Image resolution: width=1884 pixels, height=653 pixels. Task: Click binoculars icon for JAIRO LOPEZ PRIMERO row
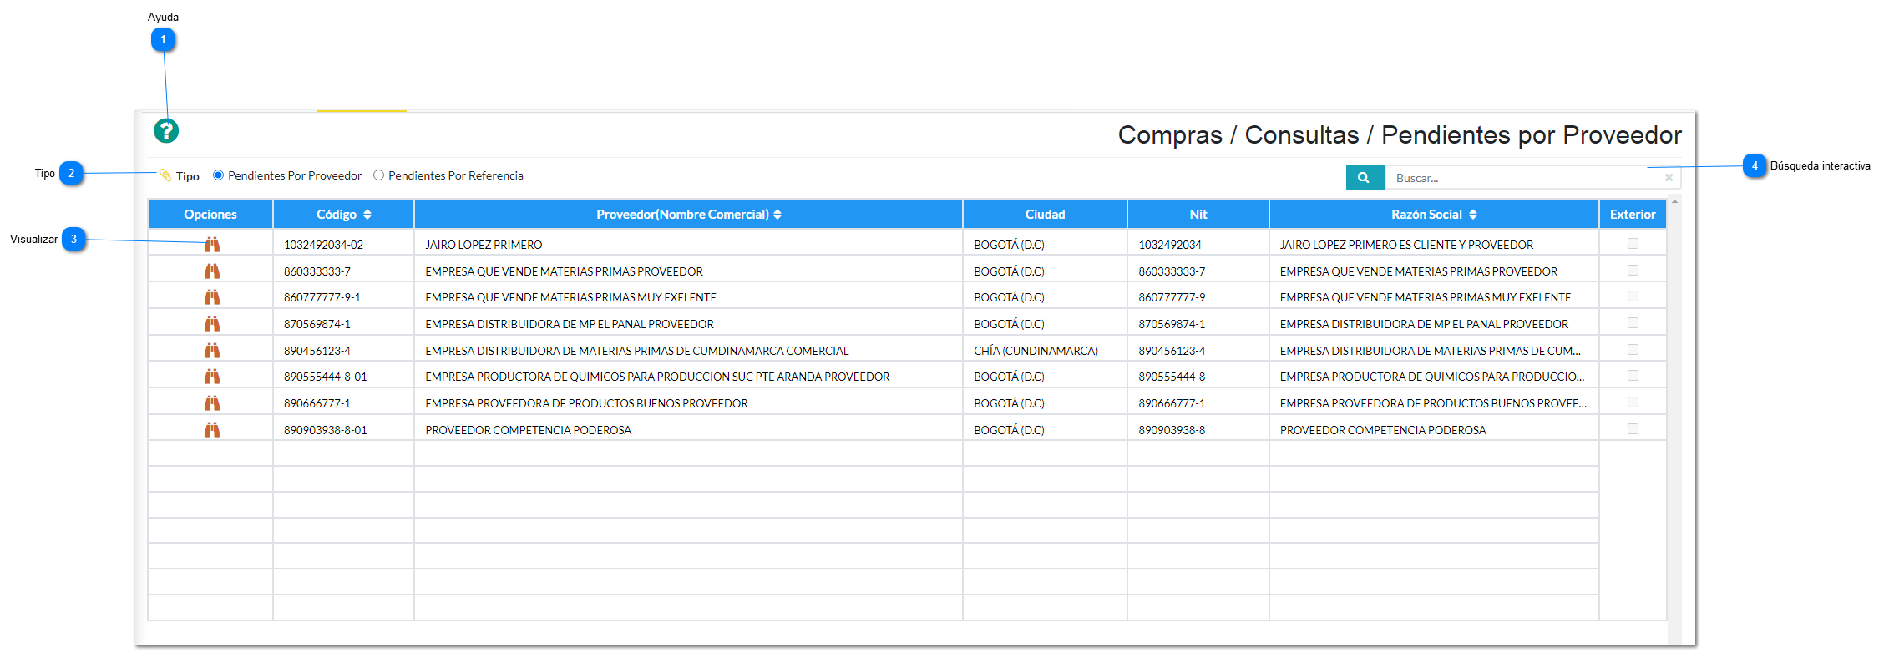click(212, 245)
